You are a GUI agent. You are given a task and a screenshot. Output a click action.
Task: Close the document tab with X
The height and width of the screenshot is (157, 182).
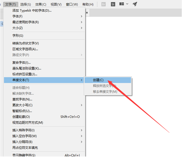[x=87, y=13]
